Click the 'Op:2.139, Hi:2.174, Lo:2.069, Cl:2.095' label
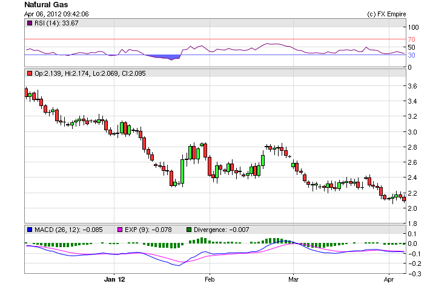The image size is (430, 295). [x=90, y=73]
